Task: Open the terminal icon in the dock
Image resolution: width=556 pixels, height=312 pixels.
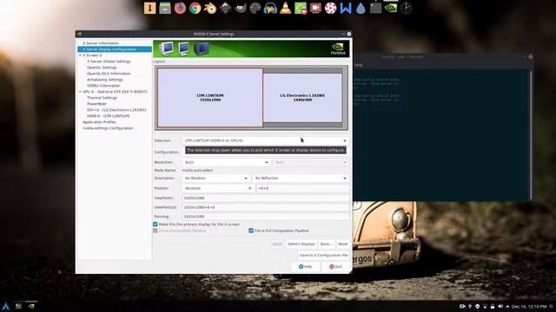Action: [x=376, y=8]
